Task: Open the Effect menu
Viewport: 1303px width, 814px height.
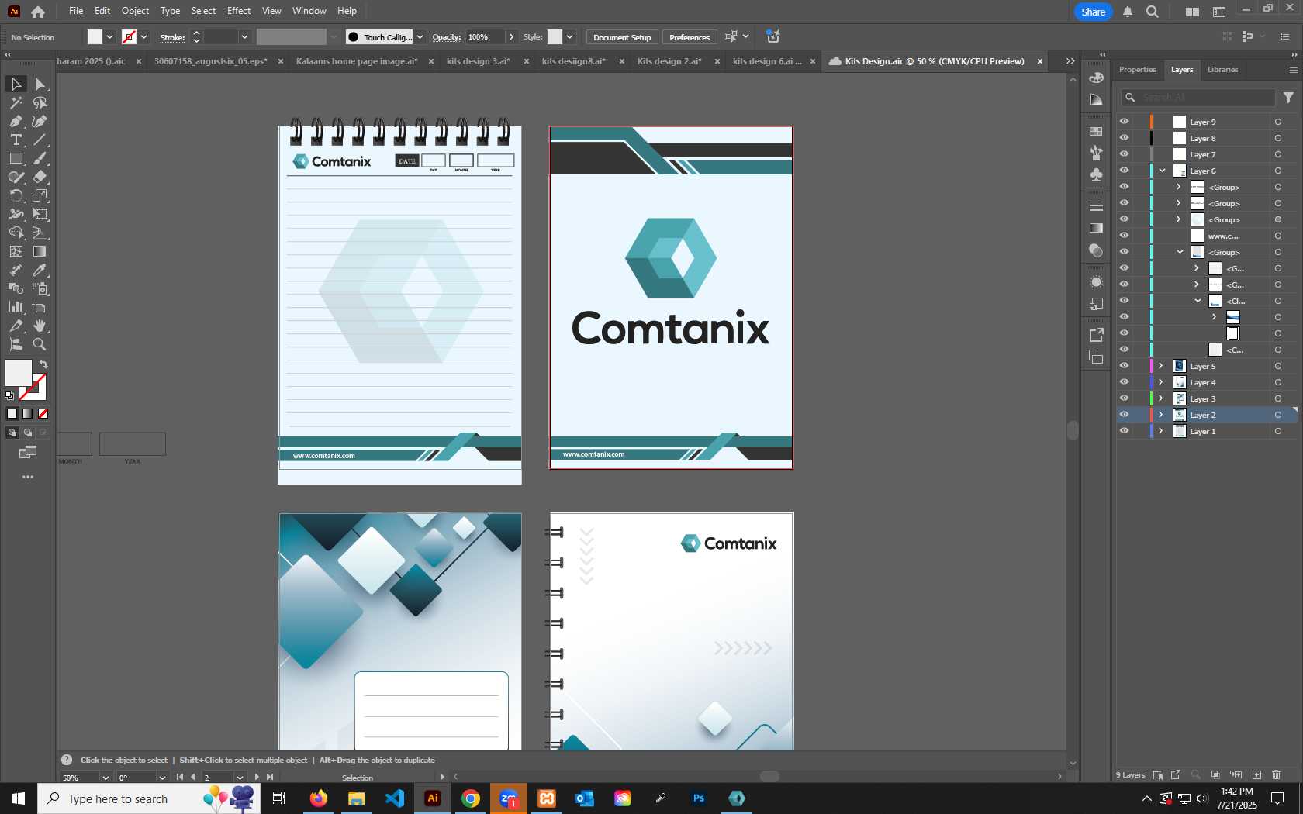Action: click(239, 11)
